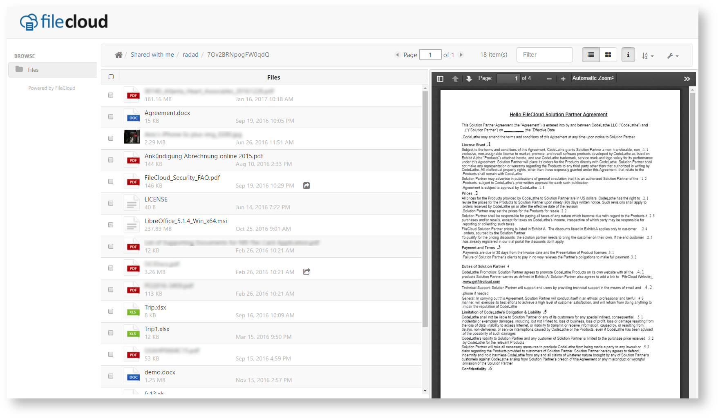Open LICENSE file name
Viewport: 718px width, 418px height.
[x=156, y=199]
